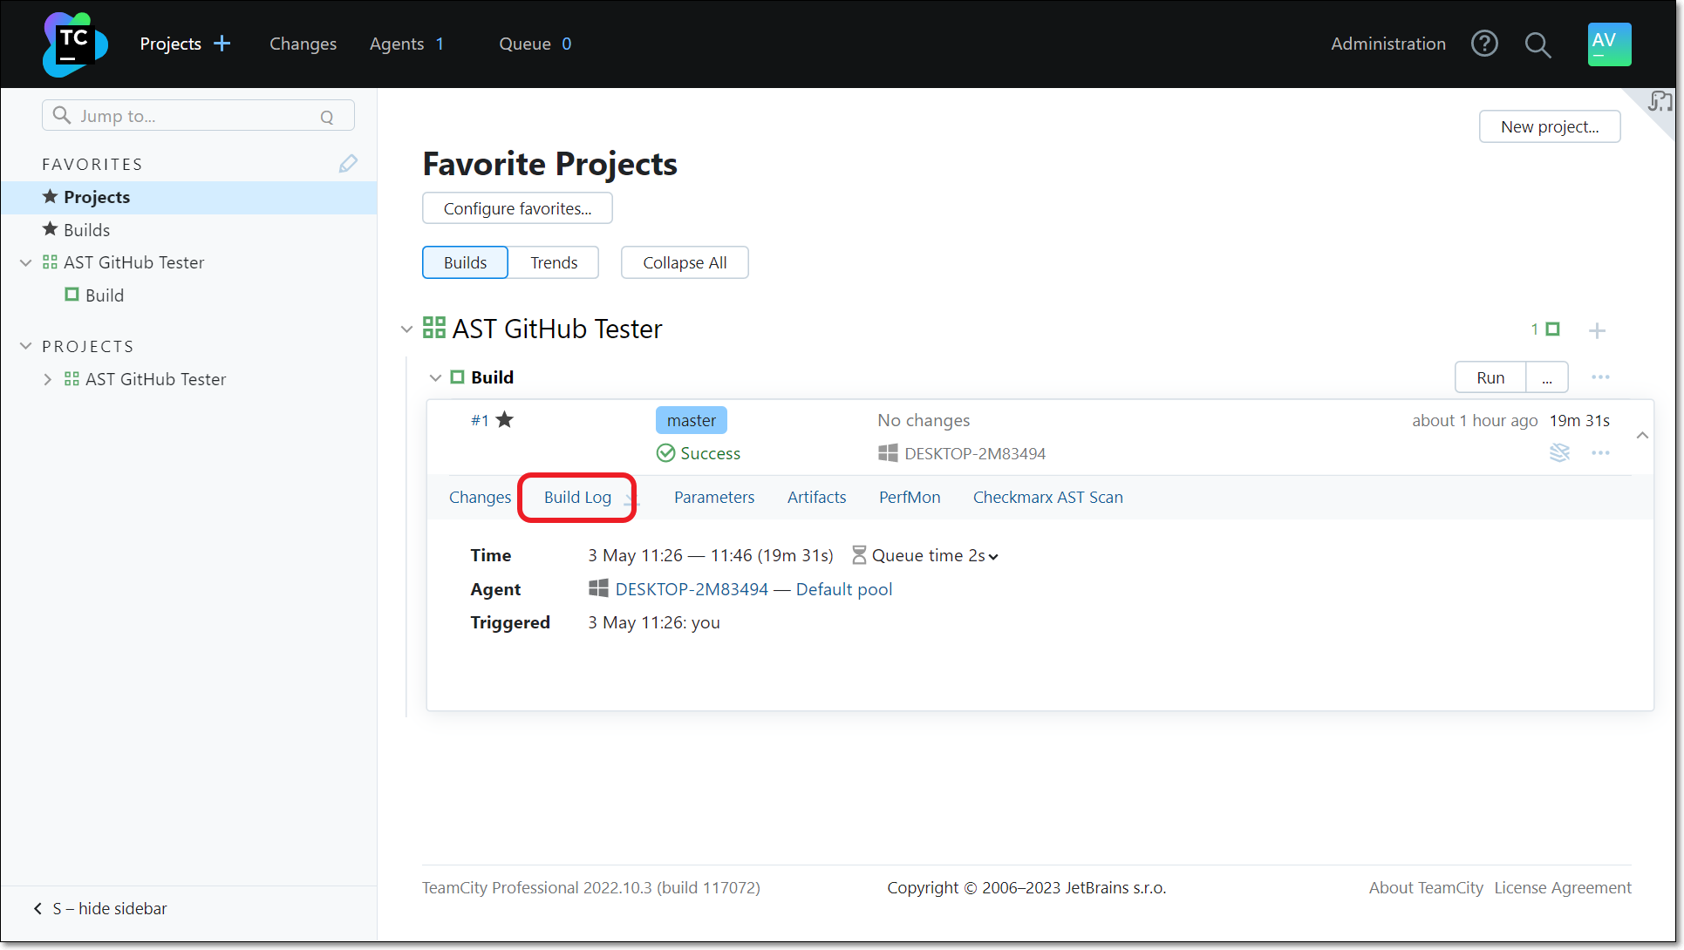Click the edit favorites pencil icon
The width and height of the screenshot is (1684, 950).
tap(348, 164)
